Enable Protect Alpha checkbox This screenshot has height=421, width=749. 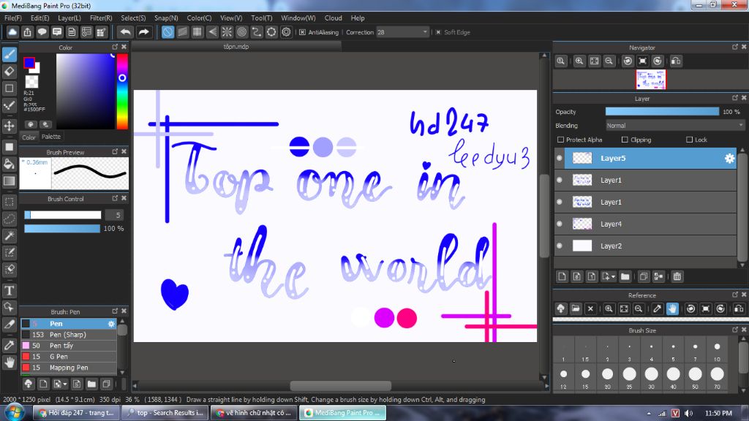[x=560, y=140]
